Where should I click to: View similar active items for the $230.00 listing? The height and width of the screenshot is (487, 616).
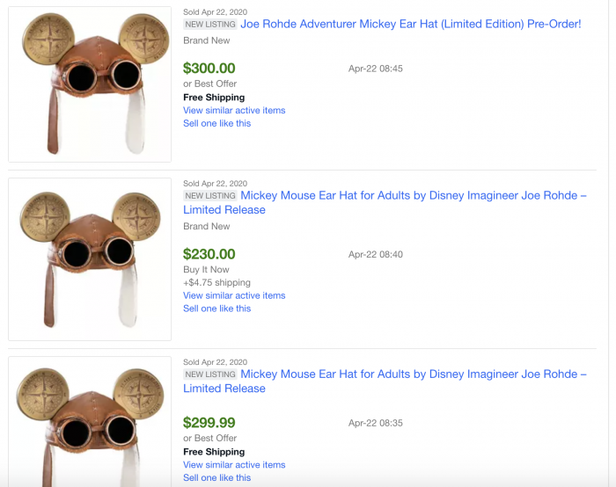tap(234, 295)
